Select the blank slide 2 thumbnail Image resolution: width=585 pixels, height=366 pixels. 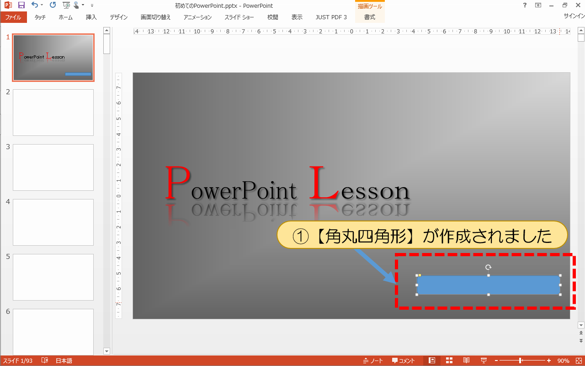[x=53, y=113]
